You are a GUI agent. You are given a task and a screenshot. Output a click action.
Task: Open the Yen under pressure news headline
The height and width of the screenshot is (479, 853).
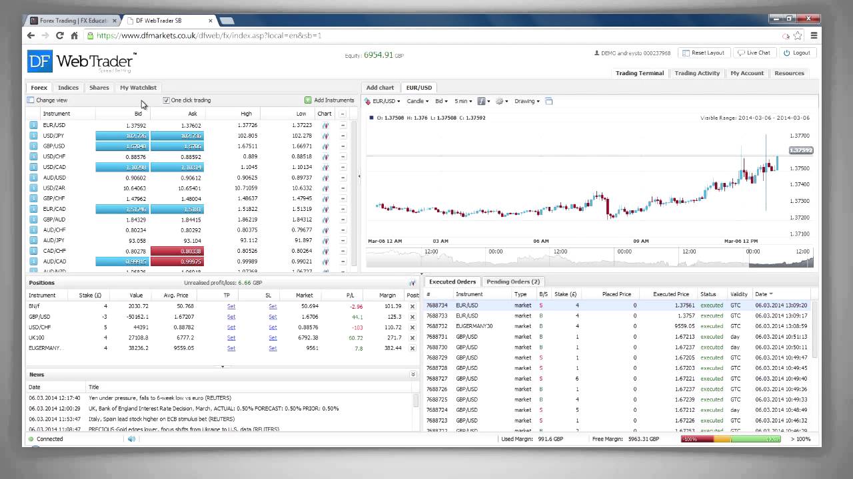pos(160,398)
